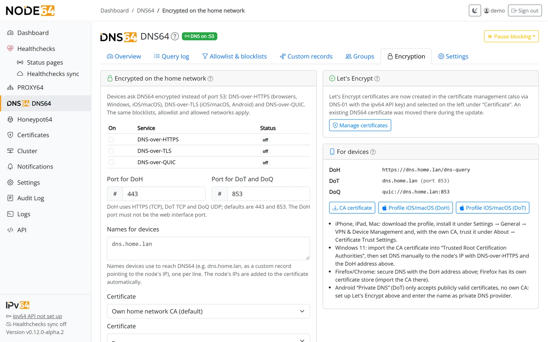Click Port for DoT and DoQ field
Viewport: 548px width, 342px height.
(x=269, y=194)
